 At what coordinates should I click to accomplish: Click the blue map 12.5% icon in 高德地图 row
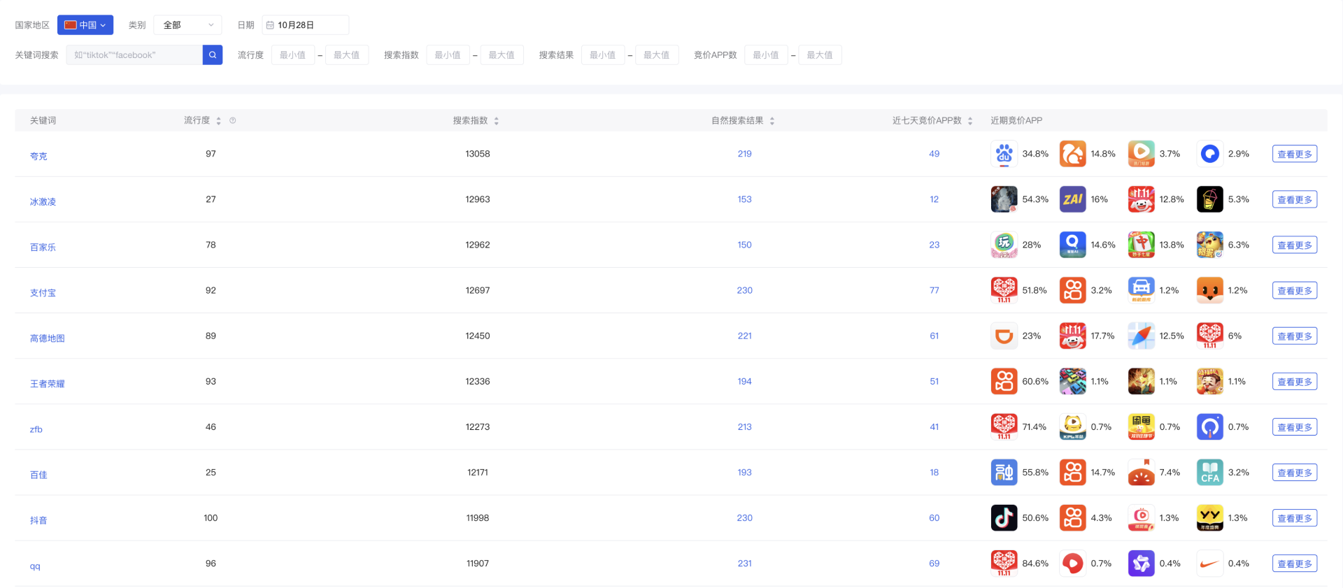pos(1141,336)
